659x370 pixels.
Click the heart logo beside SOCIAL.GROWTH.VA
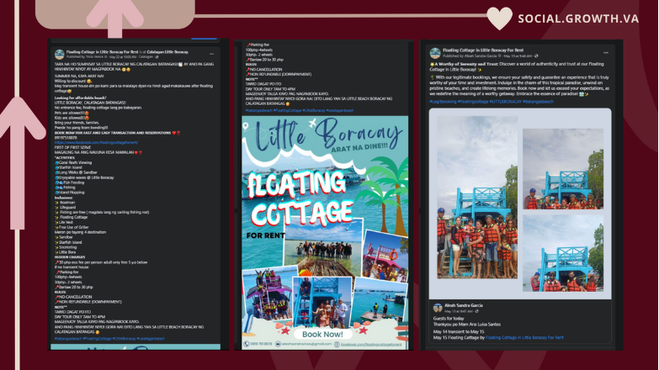[500, 18]
